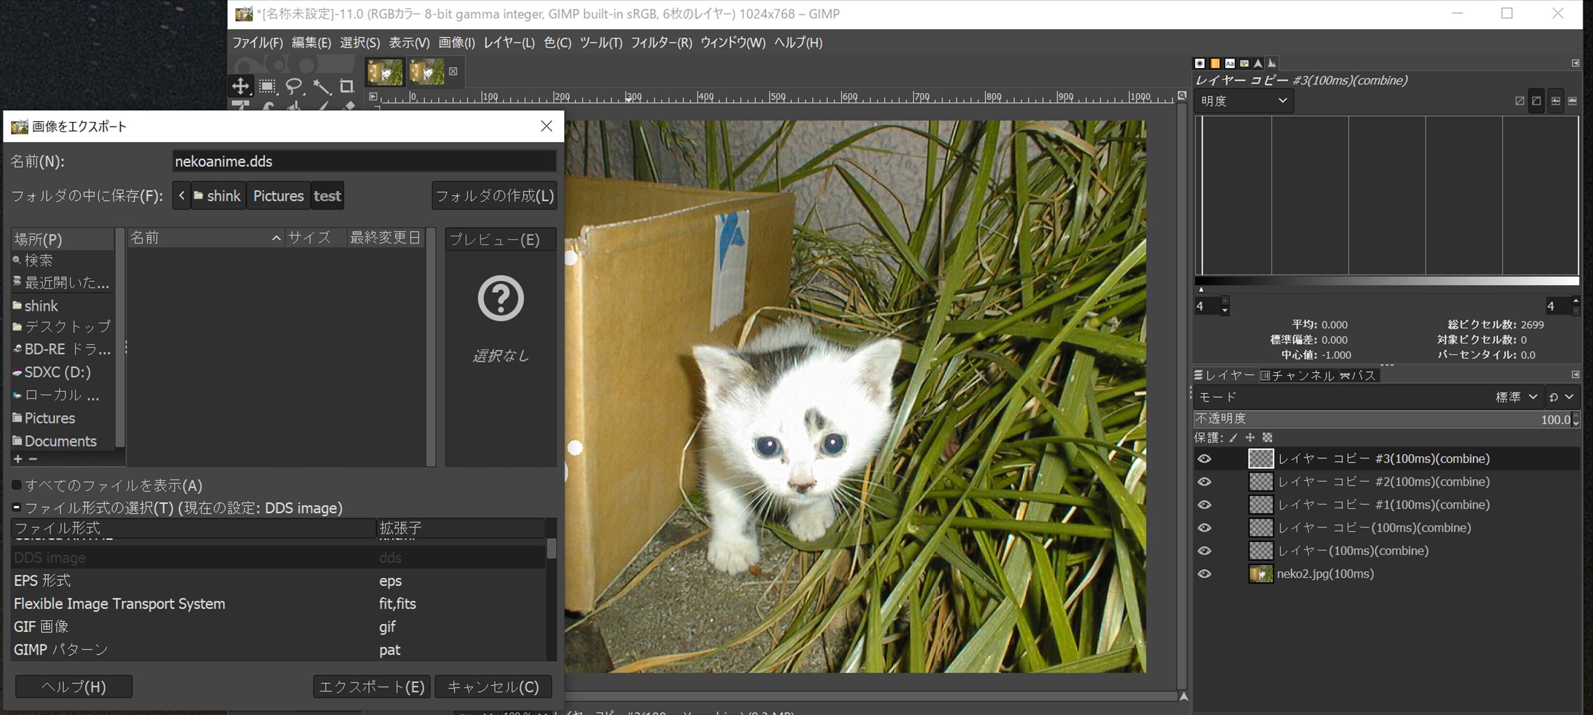Hide the neko2.jpg(100ms) layer
Viewport: 1593px width, 715px height.
click(1204, 574)
